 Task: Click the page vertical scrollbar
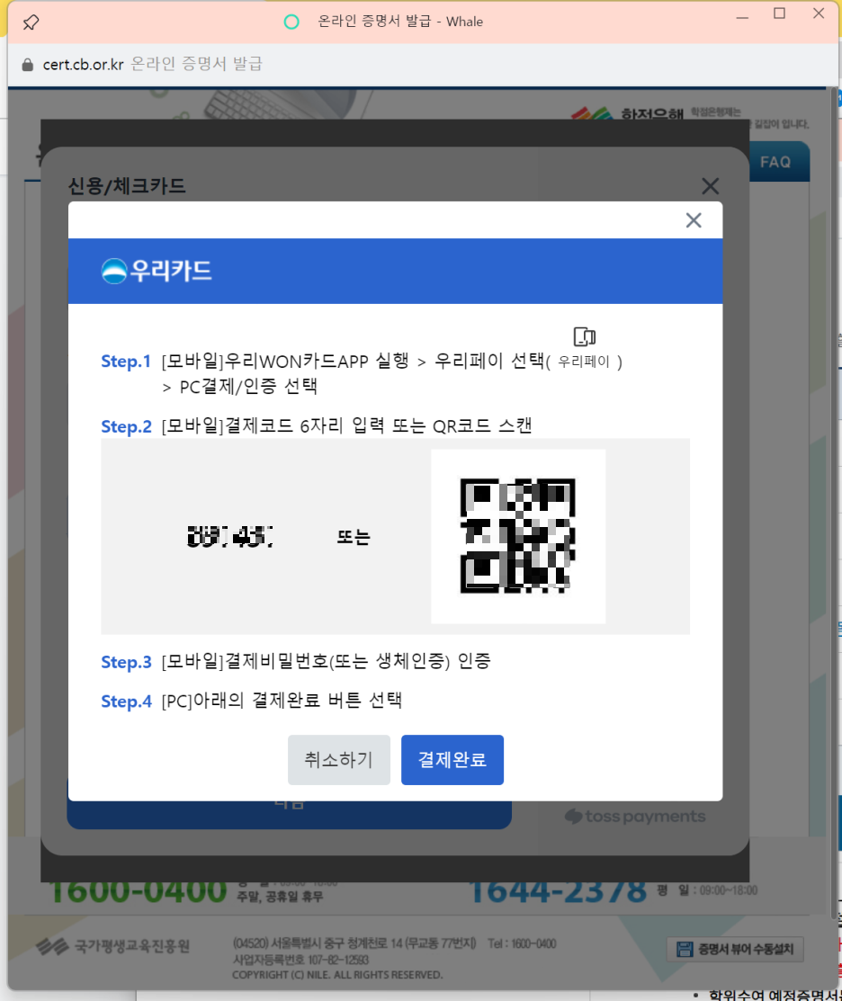point(833,503)
